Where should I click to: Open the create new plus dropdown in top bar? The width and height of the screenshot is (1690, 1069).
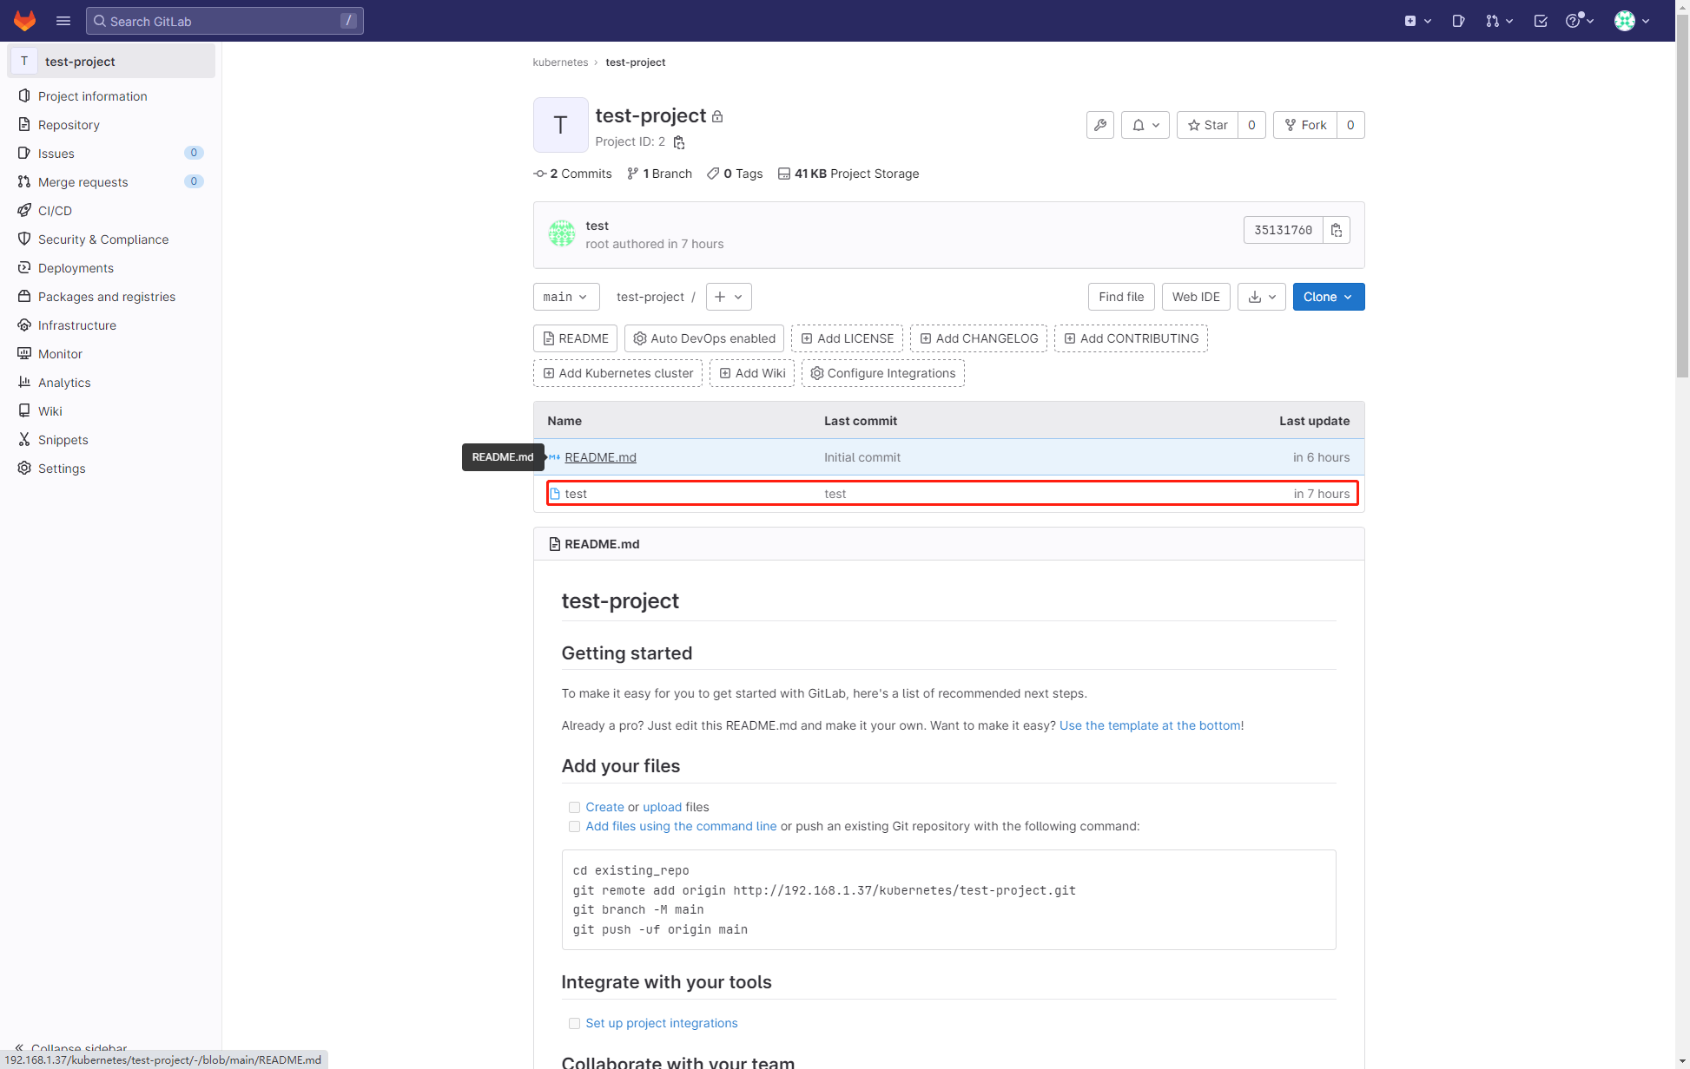point(1417,21)
